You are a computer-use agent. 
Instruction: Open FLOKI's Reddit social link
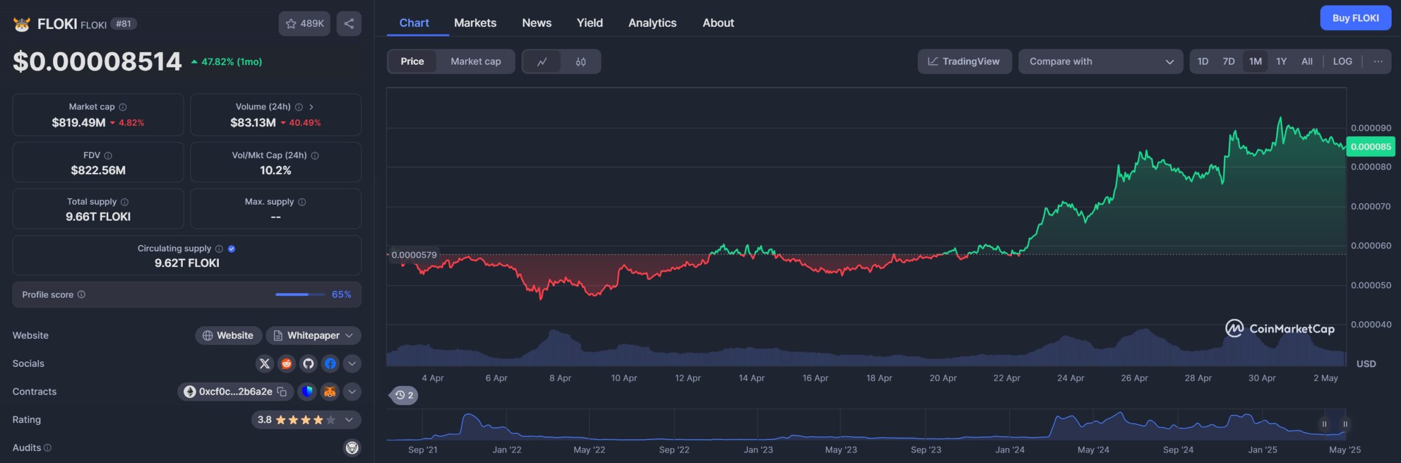tap(286, 363)
